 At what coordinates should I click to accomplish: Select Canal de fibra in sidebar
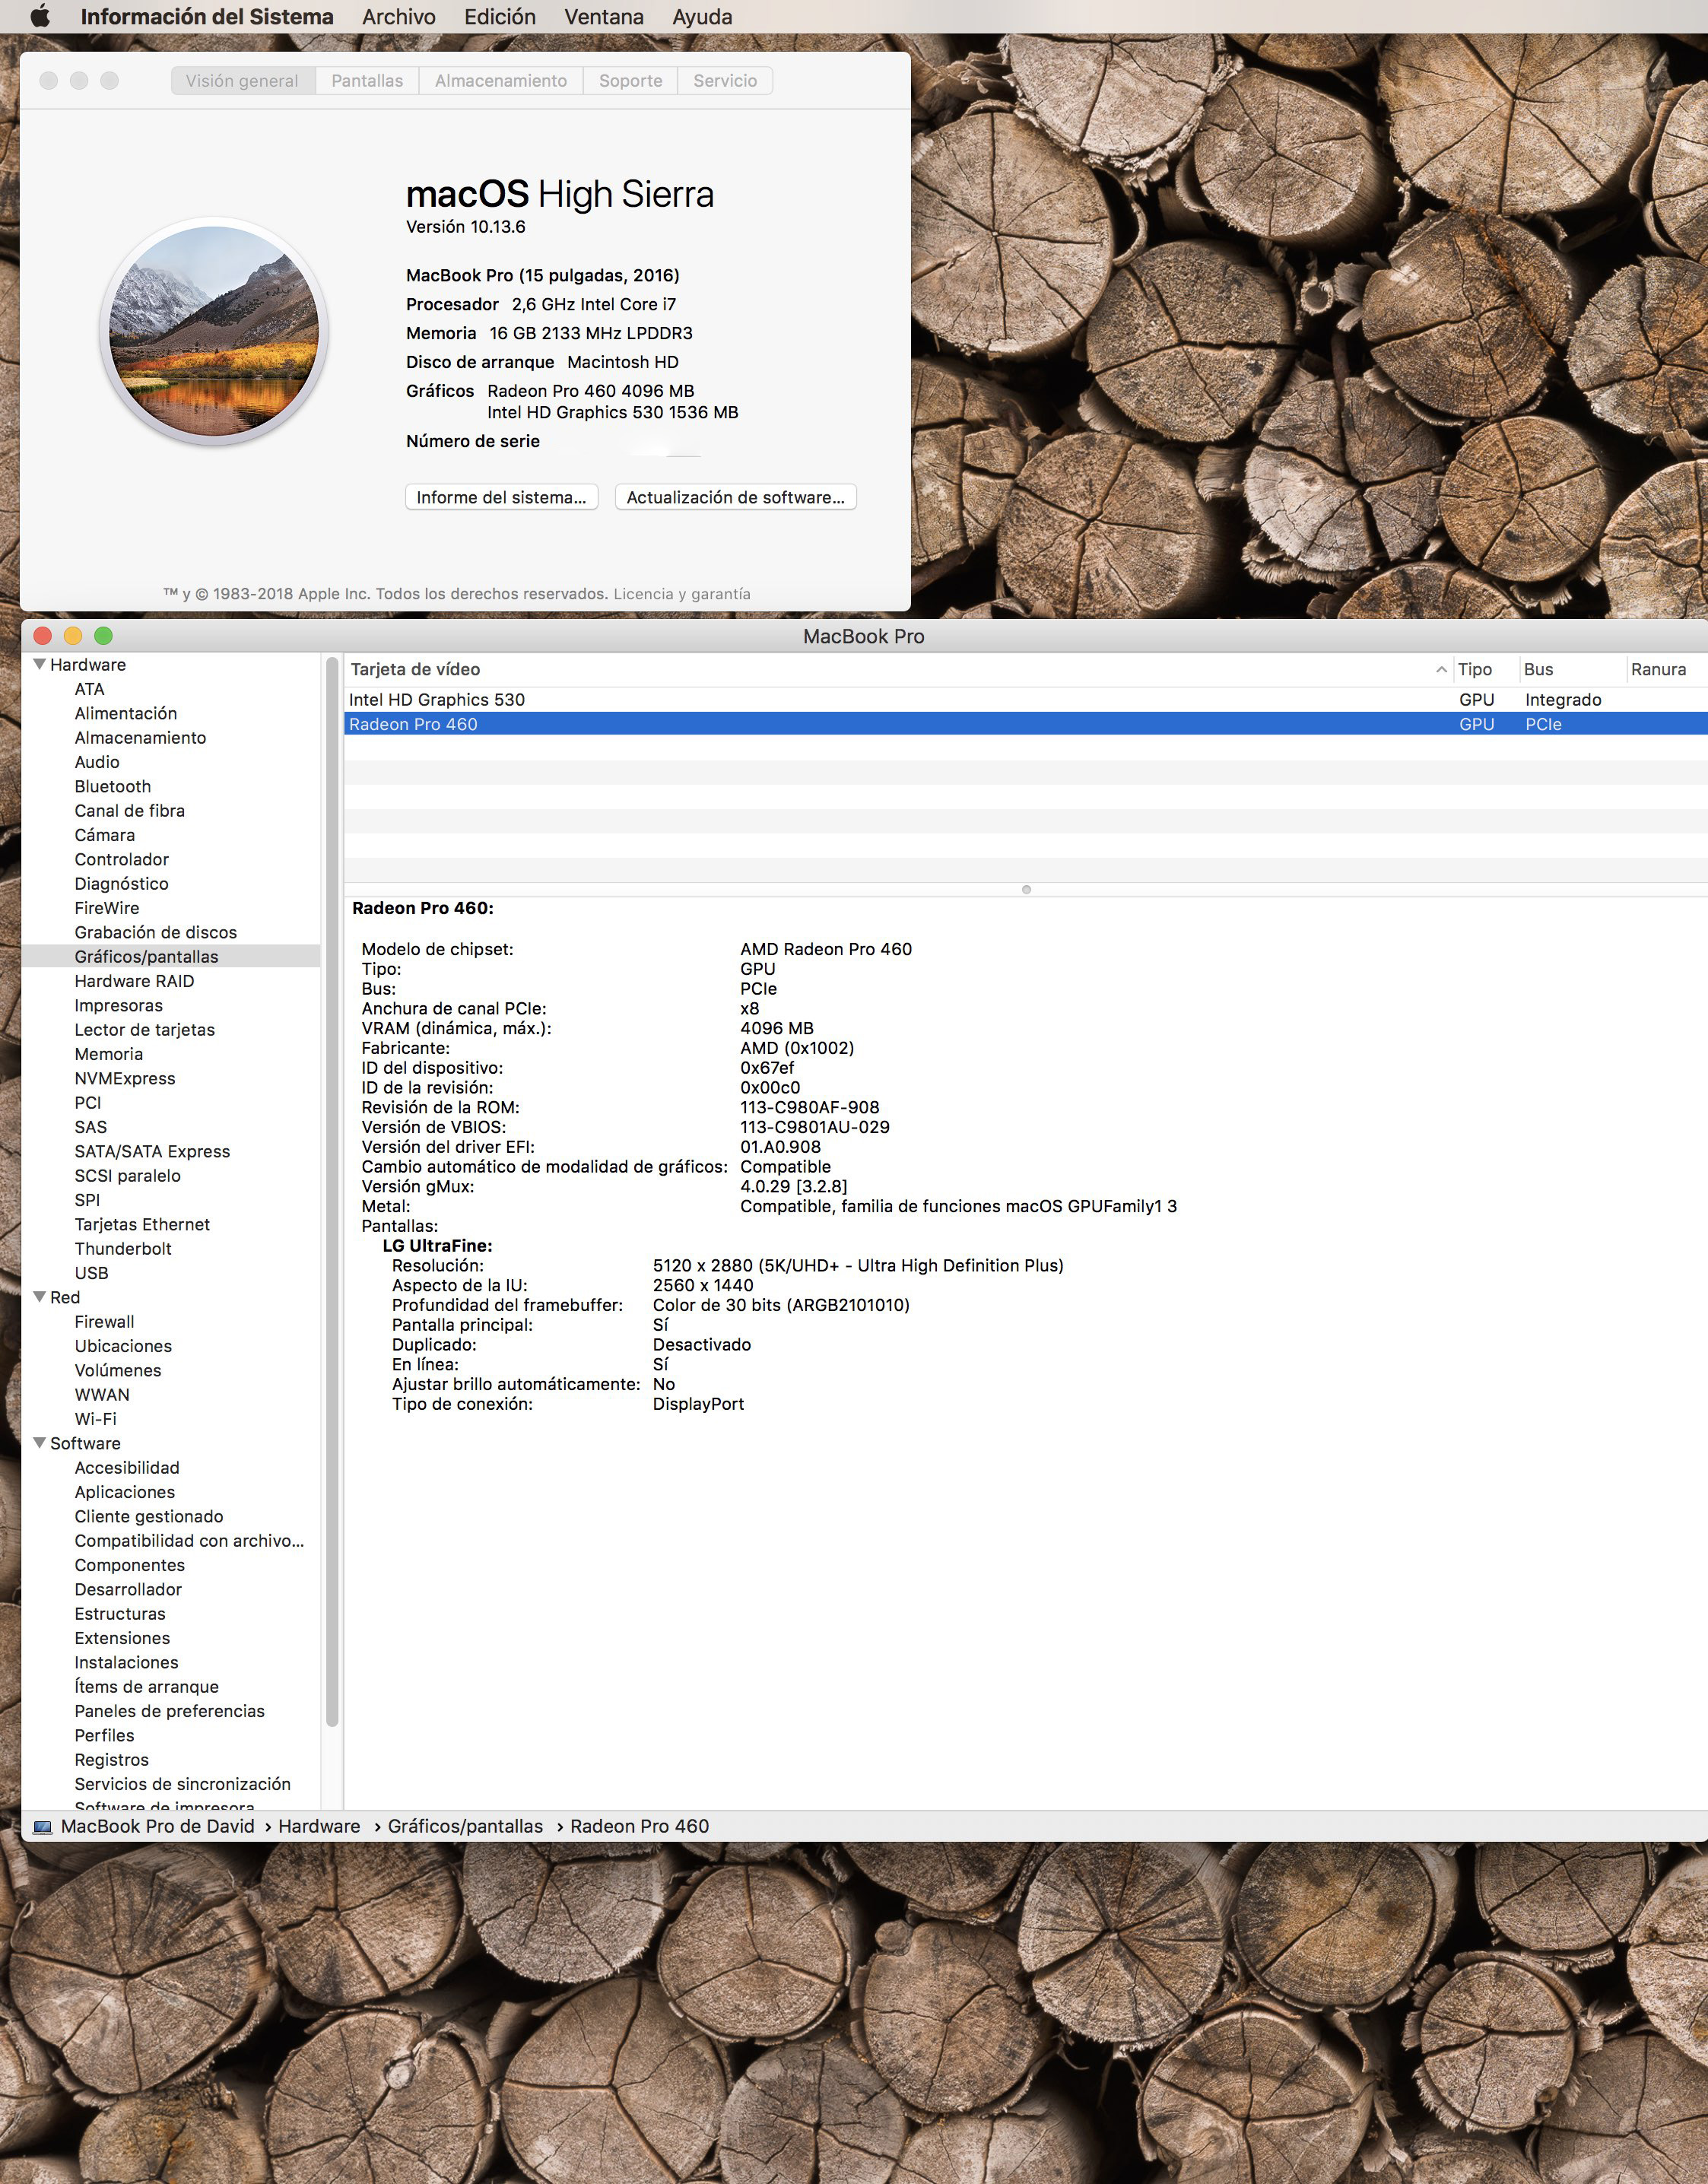129,811
